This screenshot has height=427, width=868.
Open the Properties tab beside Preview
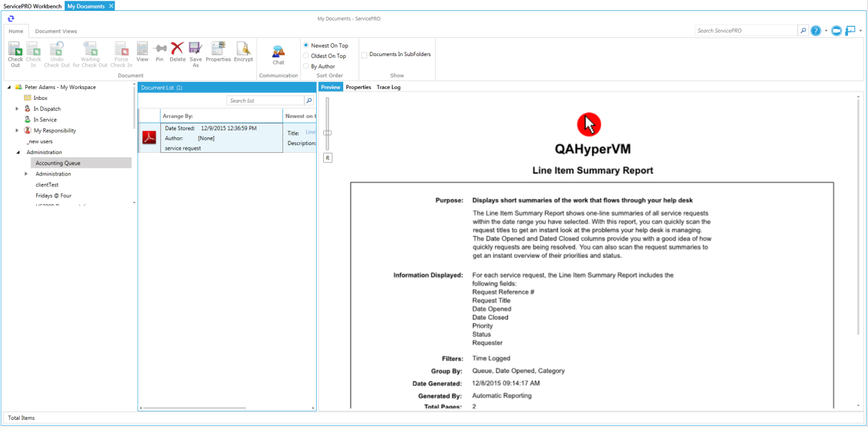[359, 87]
